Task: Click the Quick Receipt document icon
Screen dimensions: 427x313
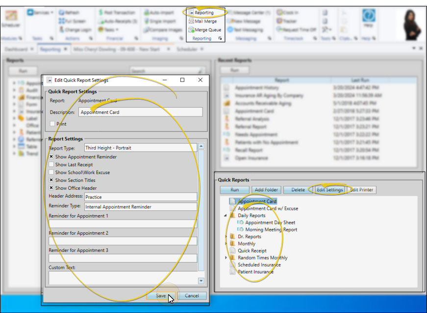Action: (233, 250)
